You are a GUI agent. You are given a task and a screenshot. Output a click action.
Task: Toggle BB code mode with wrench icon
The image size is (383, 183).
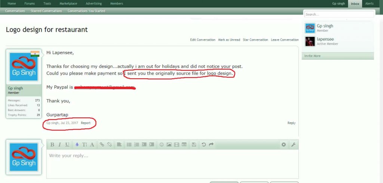pyautogui.click(x=293, y=145)
